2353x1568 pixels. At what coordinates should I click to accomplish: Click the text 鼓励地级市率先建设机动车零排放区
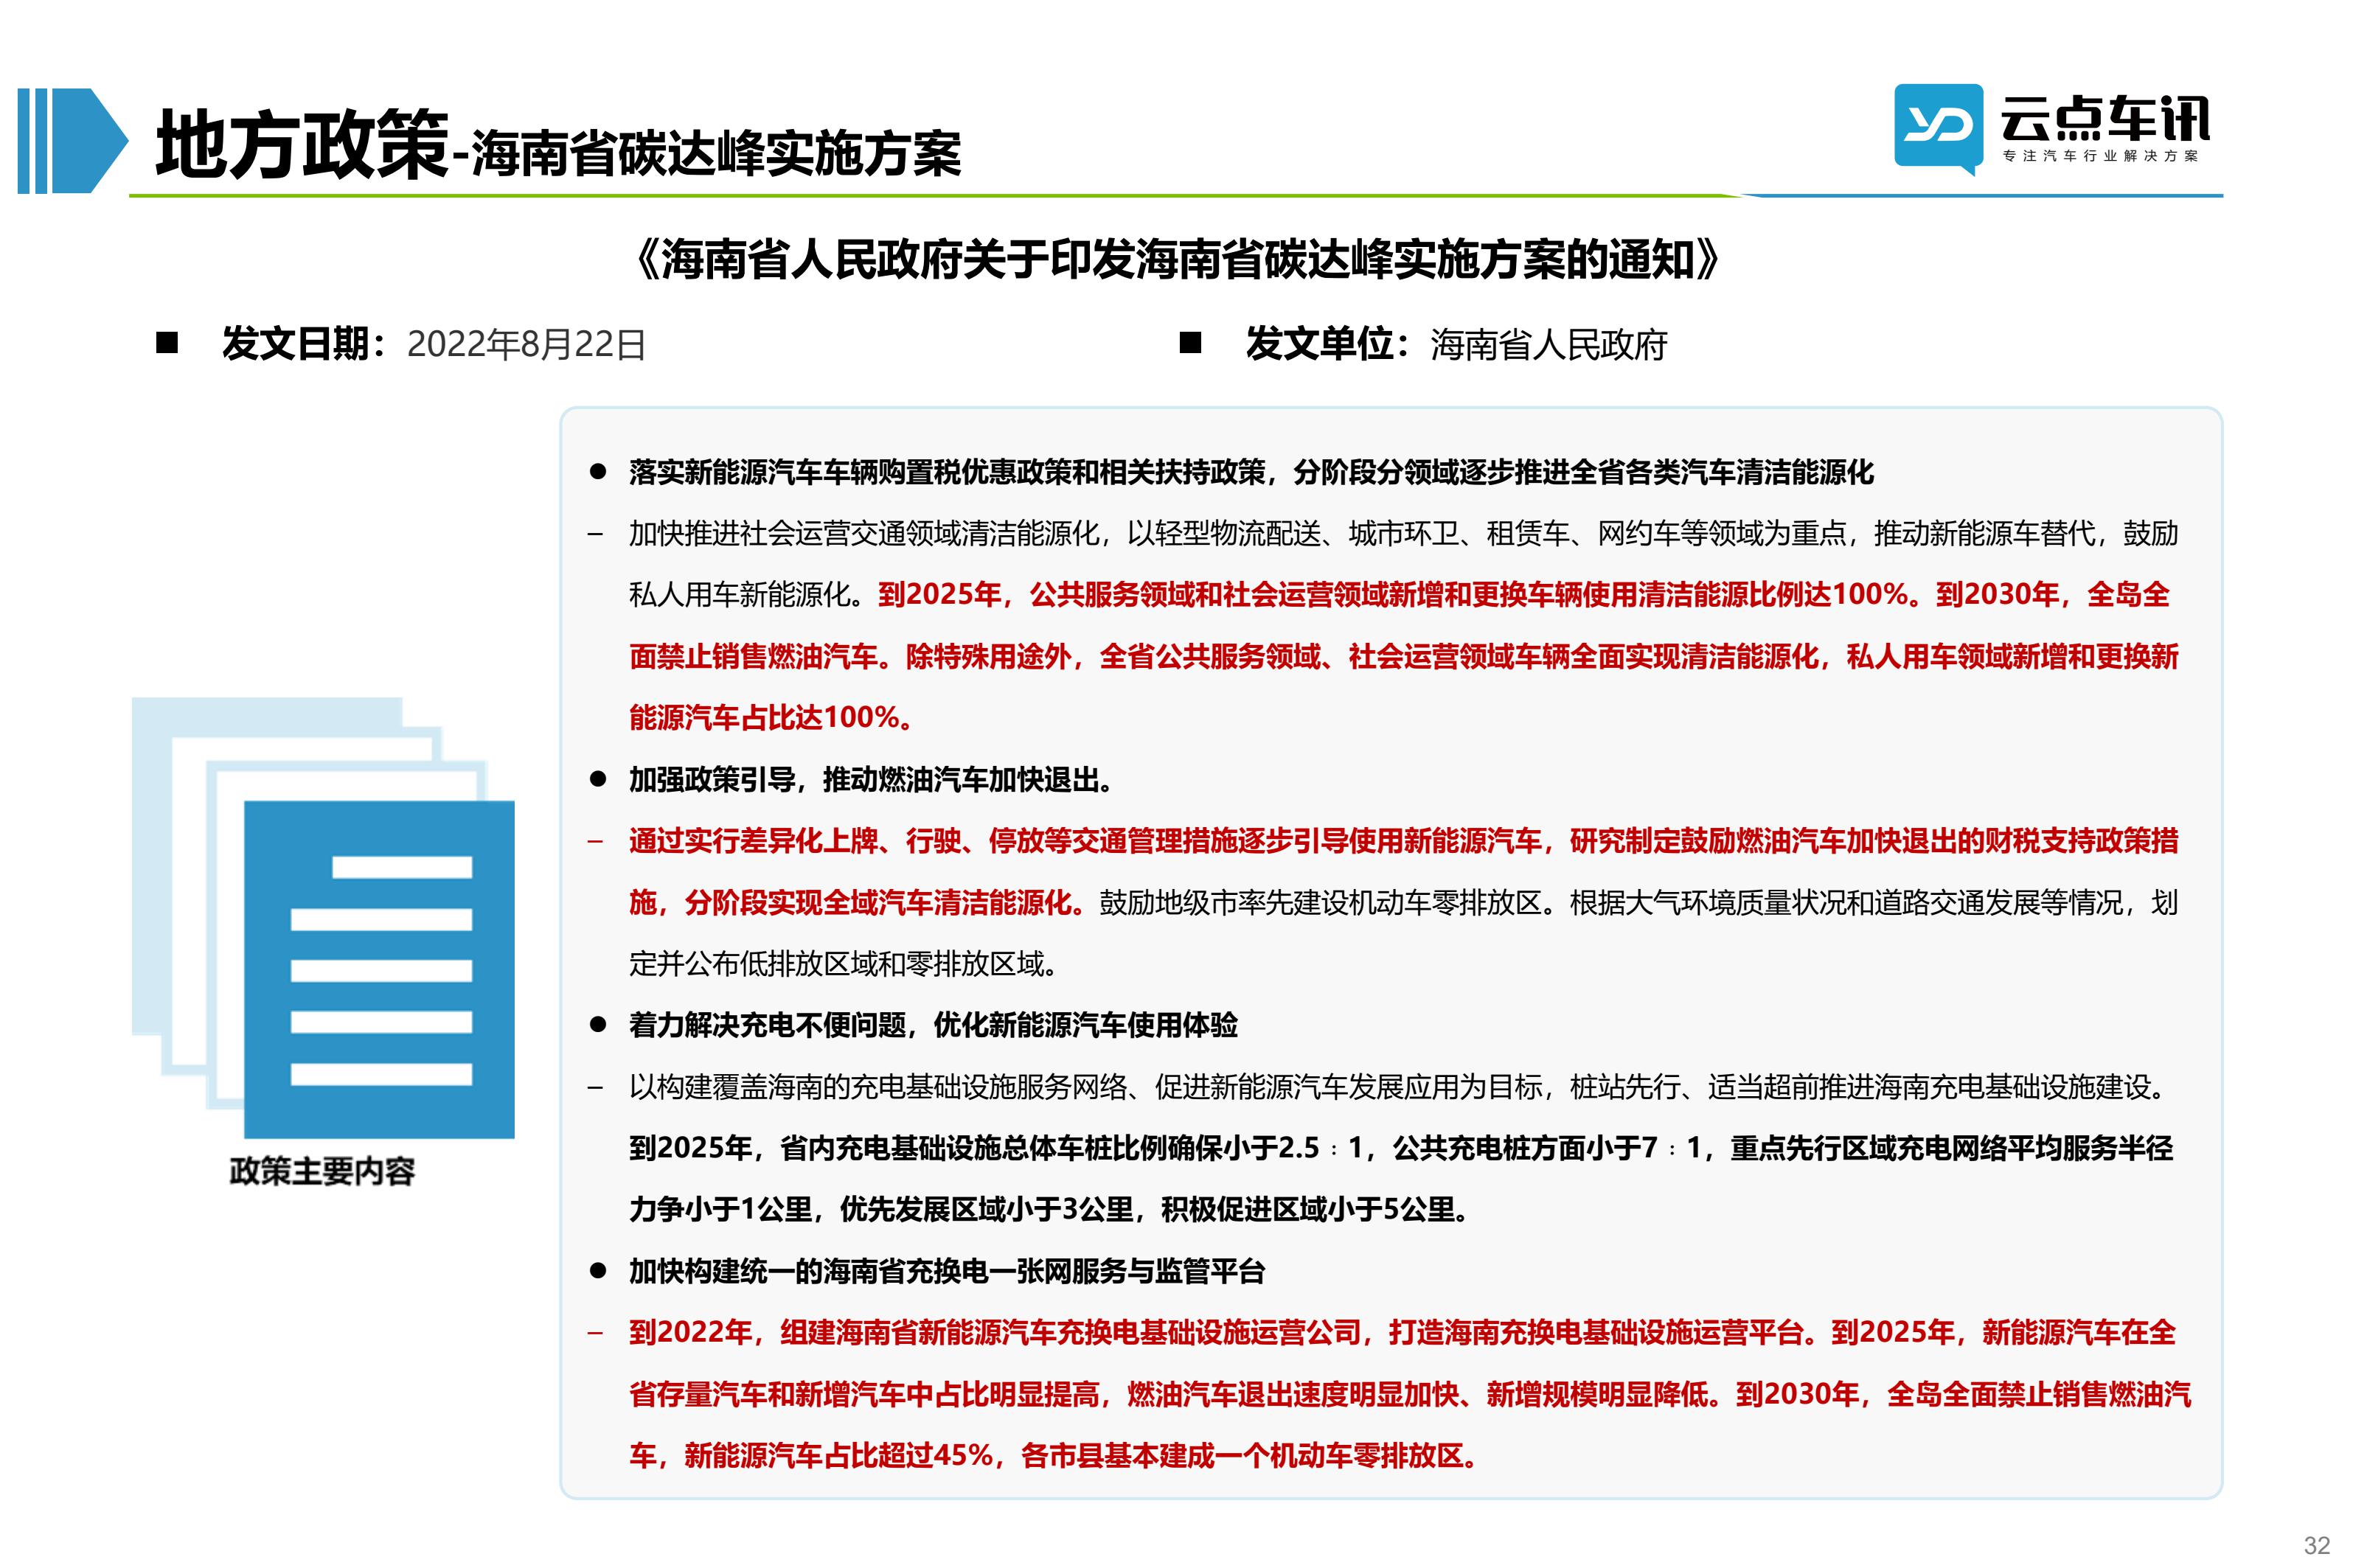pos(1327,903)
